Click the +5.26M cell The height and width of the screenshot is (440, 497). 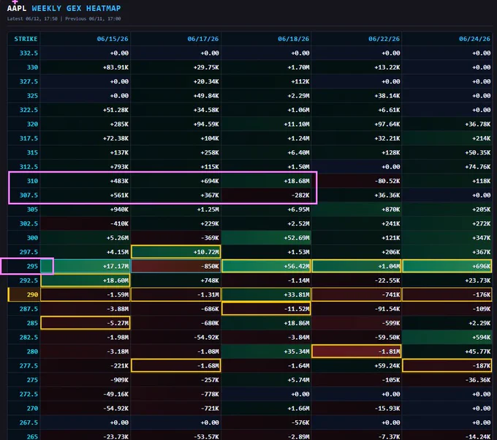(x=86, y=238)
